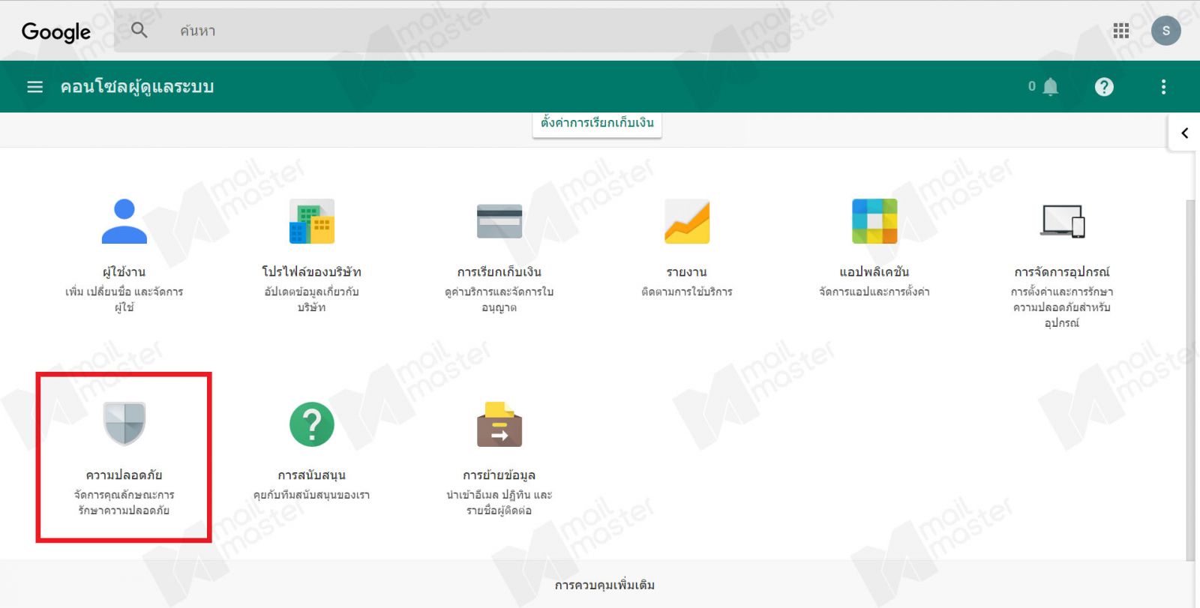Click the การสนับสนุน label
The width and height of the screenshot is (1200, 608).
coord(312,475)
